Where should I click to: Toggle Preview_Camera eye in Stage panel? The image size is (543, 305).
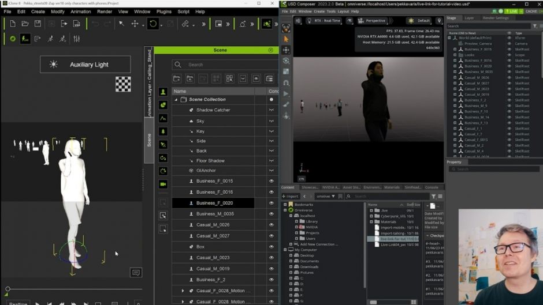click(509, 44)
